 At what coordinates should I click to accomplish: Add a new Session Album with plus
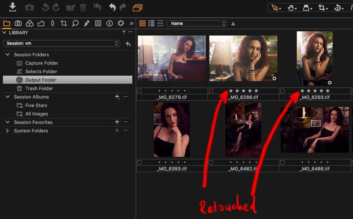point(117,97)
